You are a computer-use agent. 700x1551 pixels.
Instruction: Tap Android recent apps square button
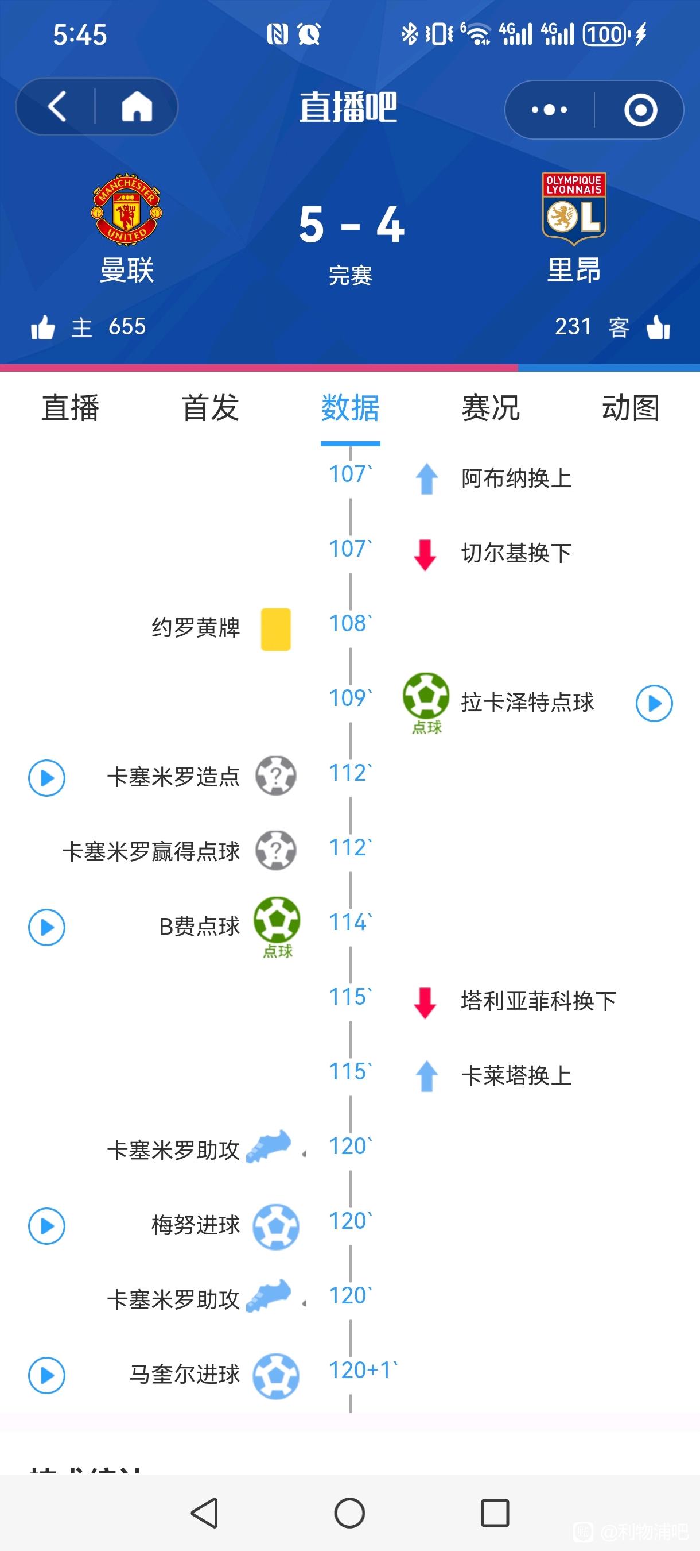495,1513
